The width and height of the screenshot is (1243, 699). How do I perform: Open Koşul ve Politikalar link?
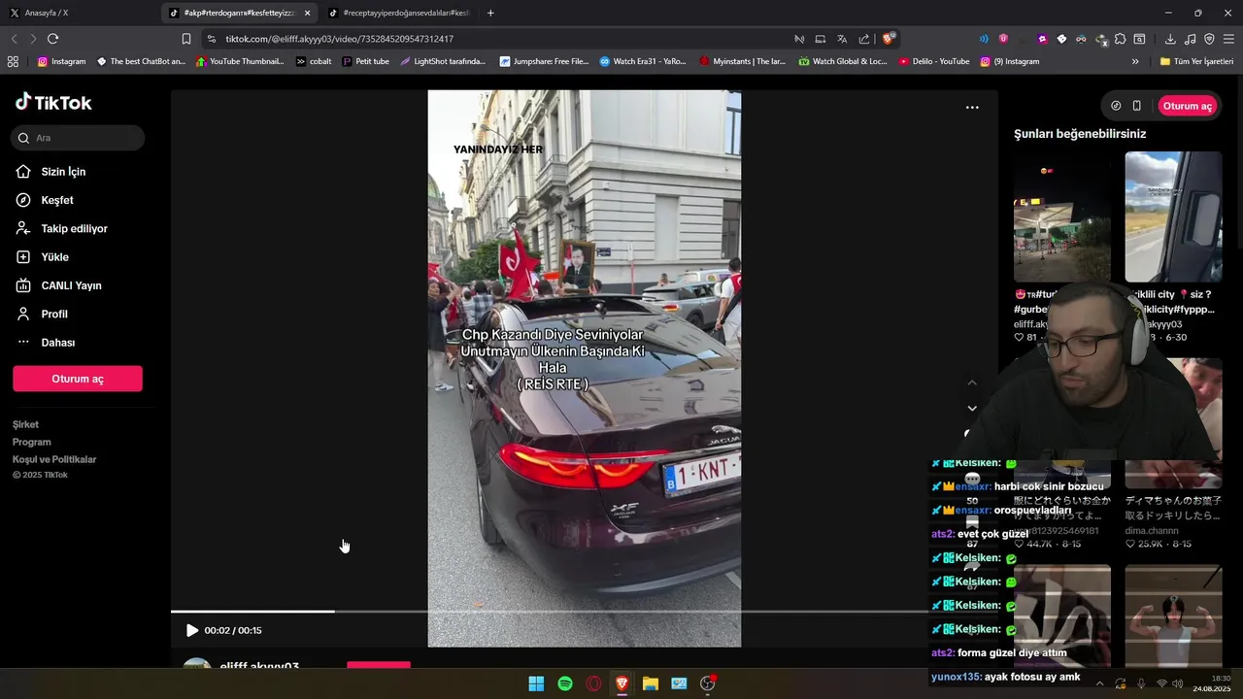(x=54, y=459)
